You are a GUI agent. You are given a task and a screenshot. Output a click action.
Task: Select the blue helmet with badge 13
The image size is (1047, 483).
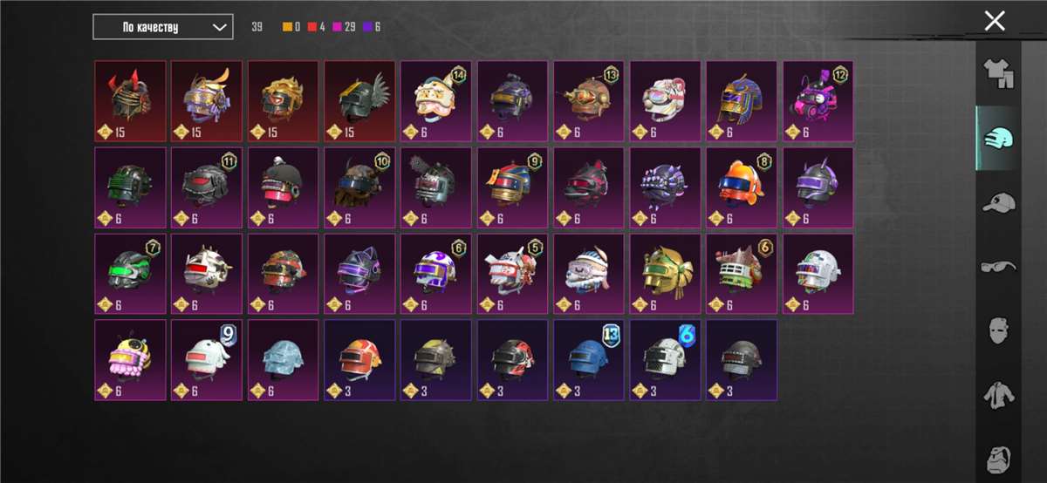point(589,359)
